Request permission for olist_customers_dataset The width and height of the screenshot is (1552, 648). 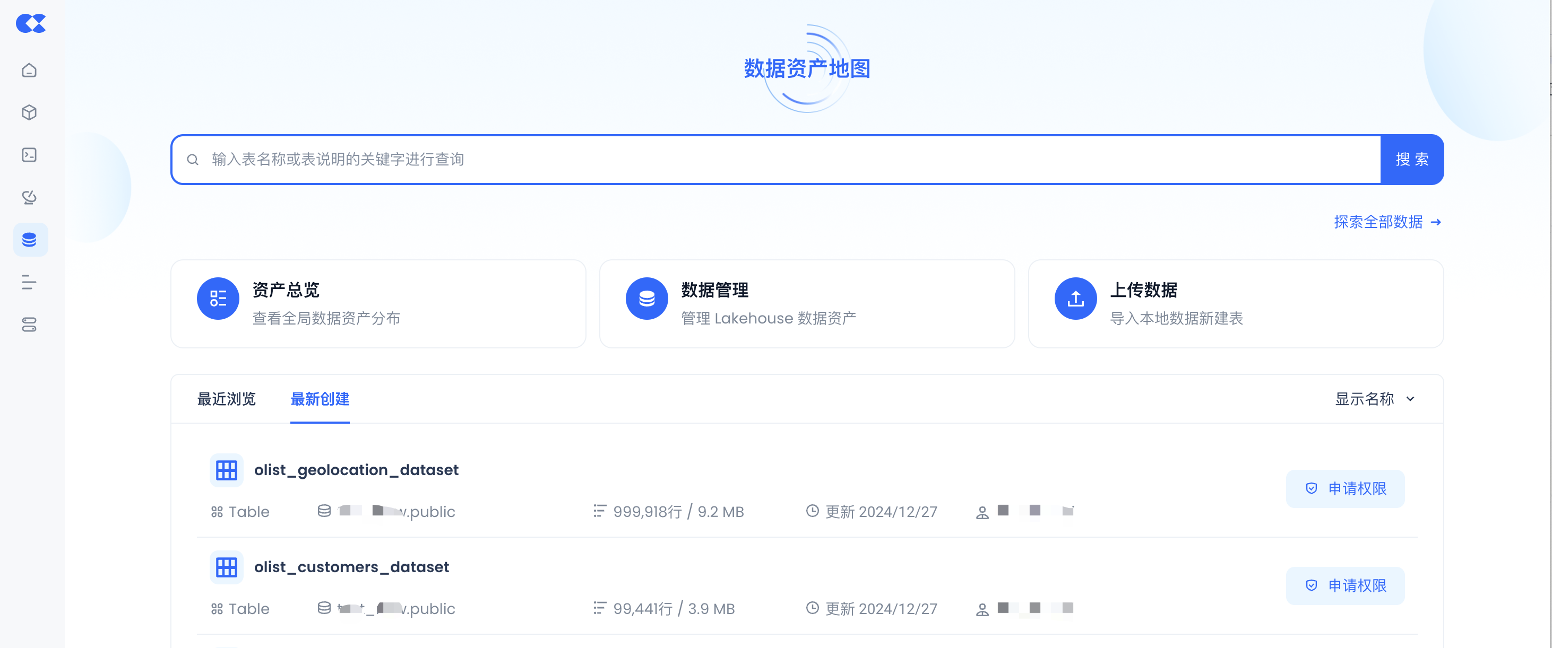[x=1345, y=585]
